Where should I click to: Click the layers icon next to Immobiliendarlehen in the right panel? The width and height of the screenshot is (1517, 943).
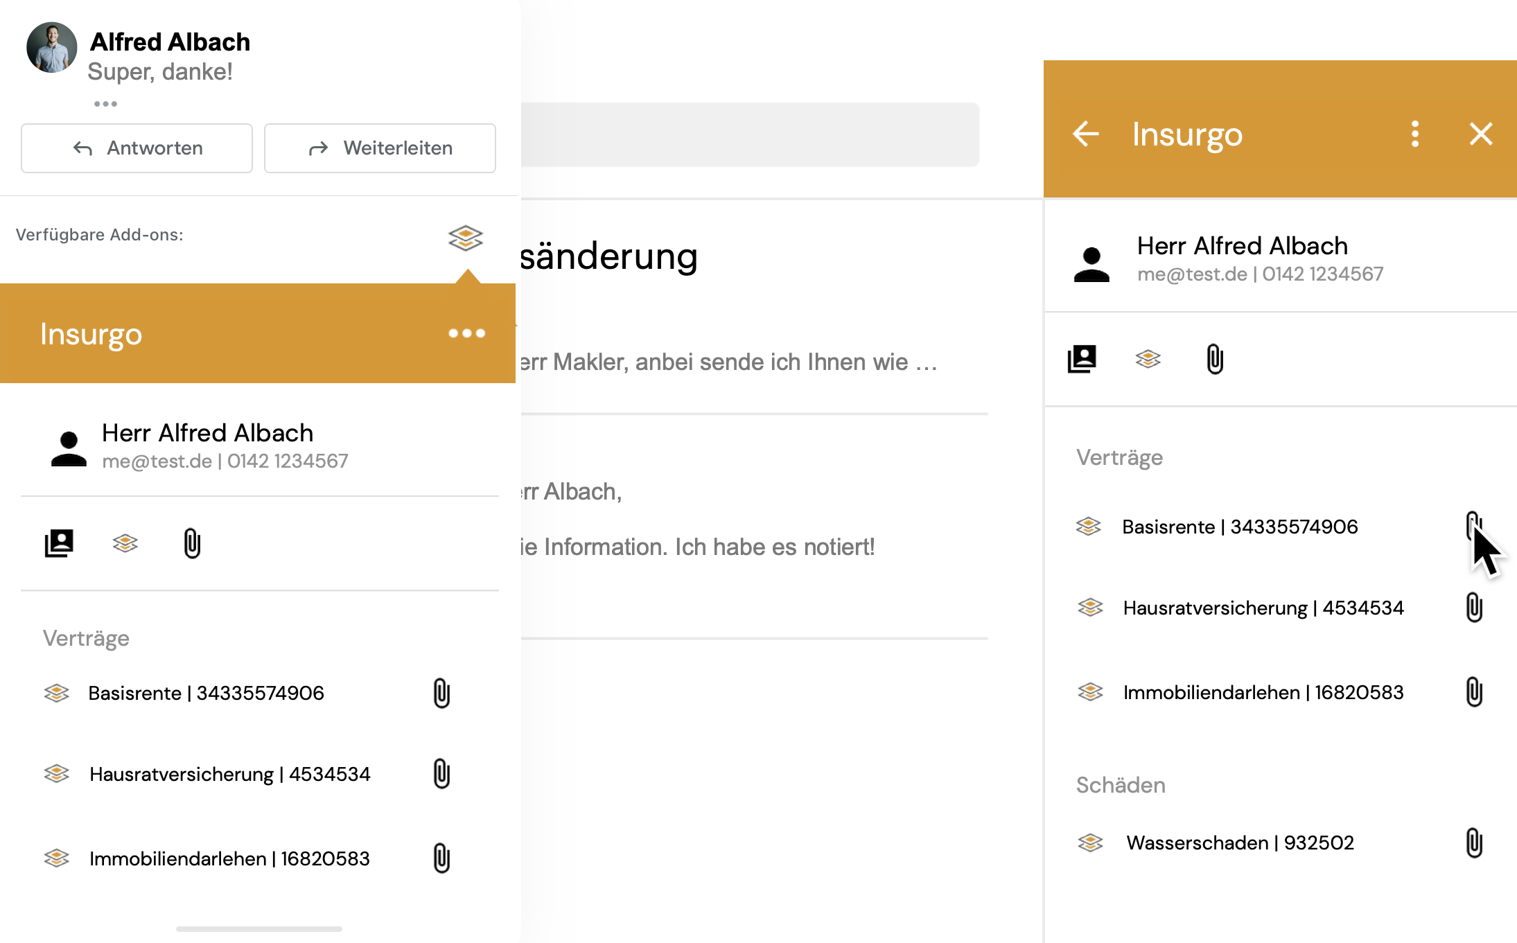[x=1090, y=691]
